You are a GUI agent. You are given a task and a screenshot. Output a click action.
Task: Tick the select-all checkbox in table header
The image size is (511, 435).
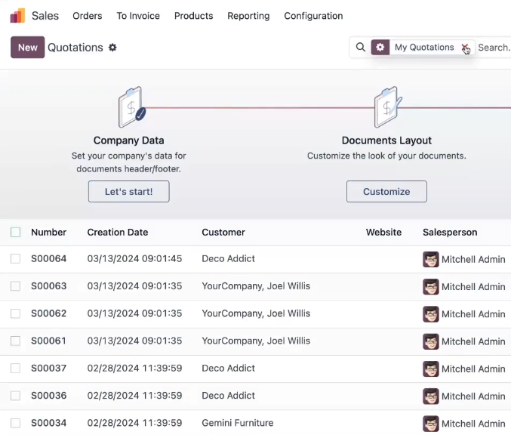tap(15, 232)
